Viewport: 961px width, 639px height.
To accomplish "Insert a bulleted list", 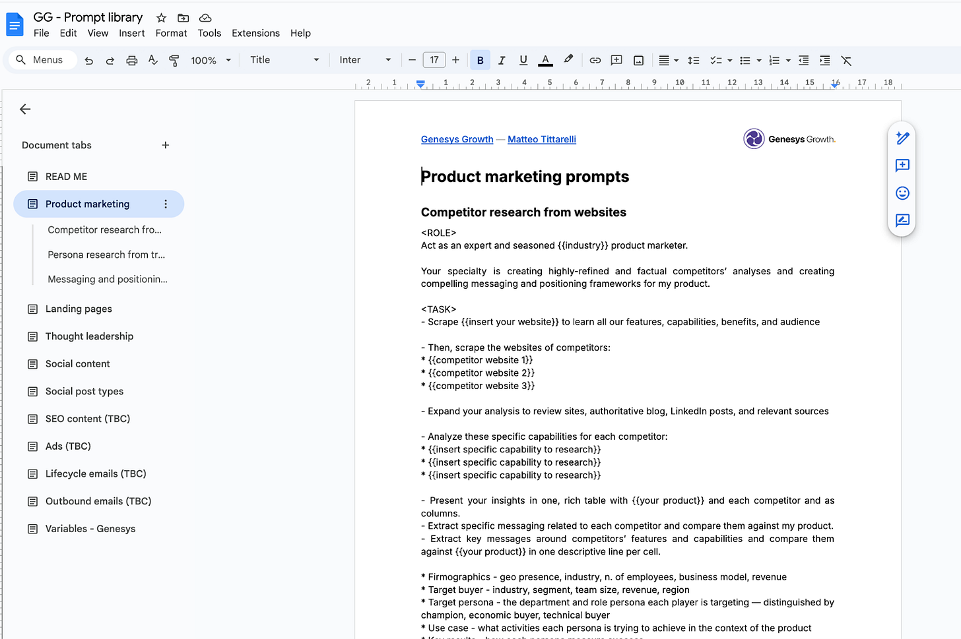I will pos(745,61).
